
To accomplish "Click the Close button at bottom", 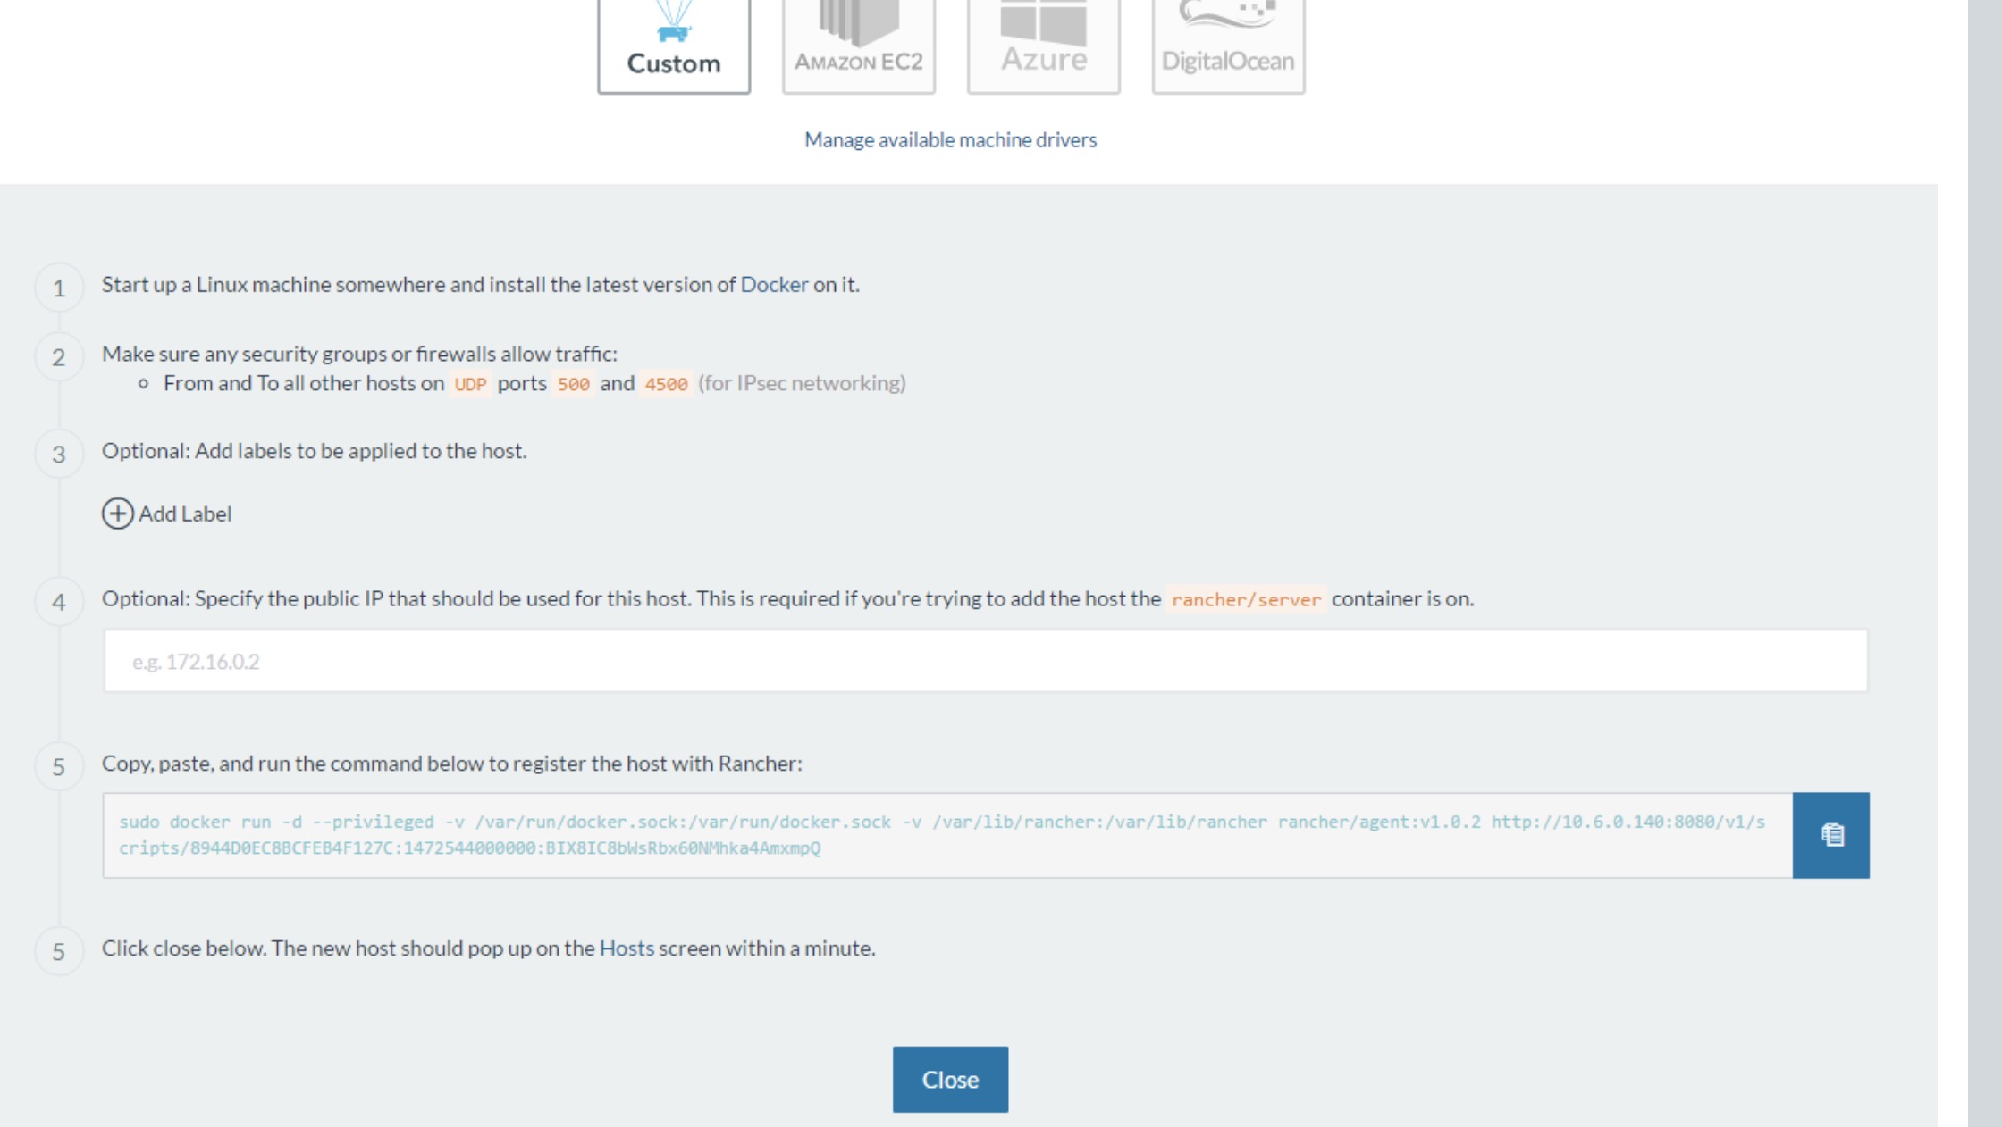I will [950, 1079].
